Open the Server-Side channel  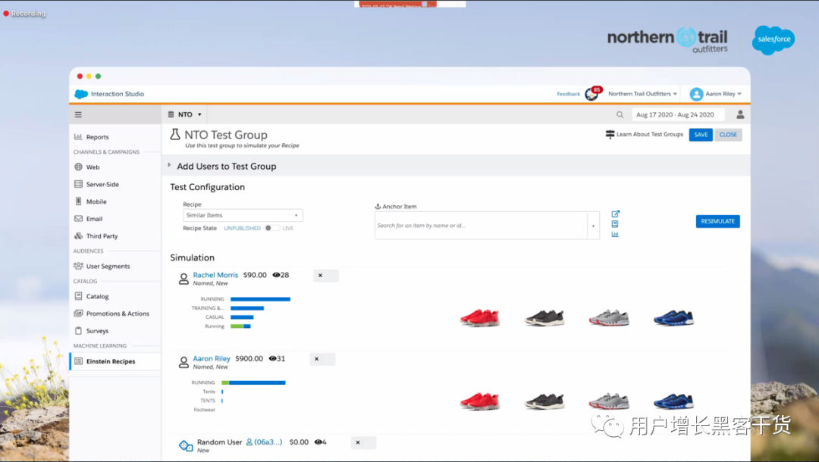click(102, 185)
